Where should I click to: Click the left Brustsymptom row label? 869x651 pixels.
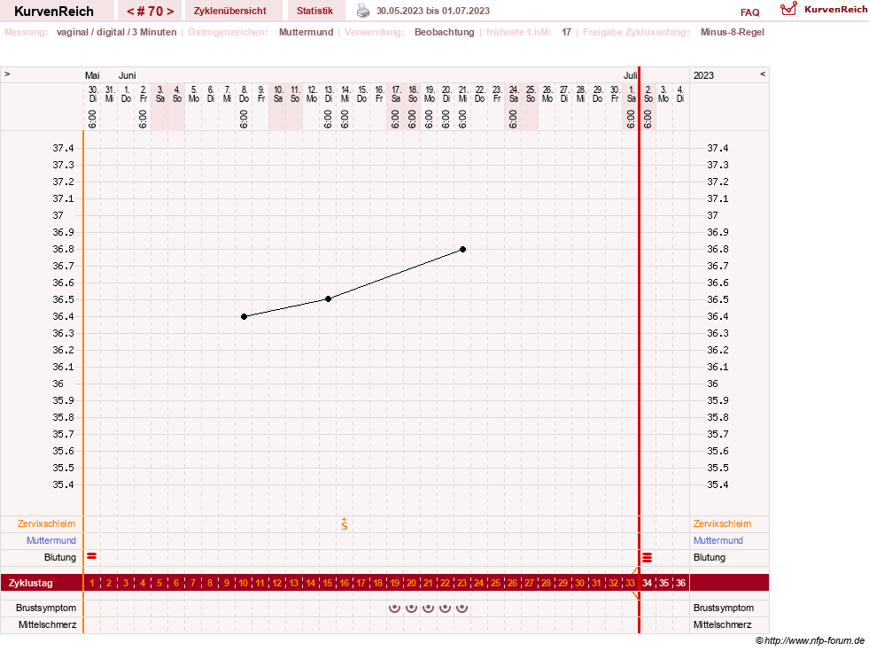tap(46, 608)
